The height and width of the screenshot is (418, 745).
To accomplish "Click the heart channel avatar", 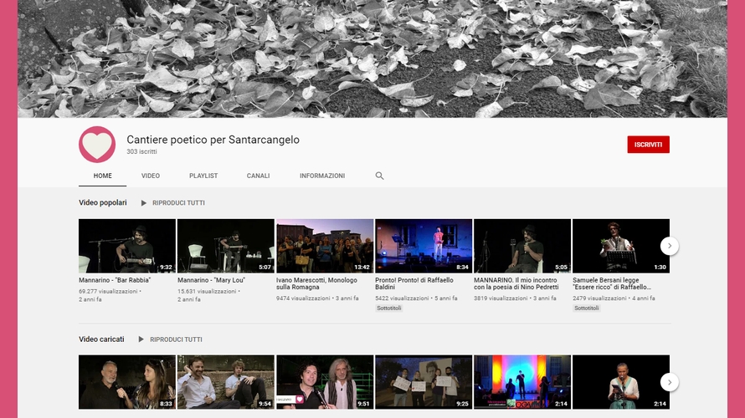I will coord(97,145).
